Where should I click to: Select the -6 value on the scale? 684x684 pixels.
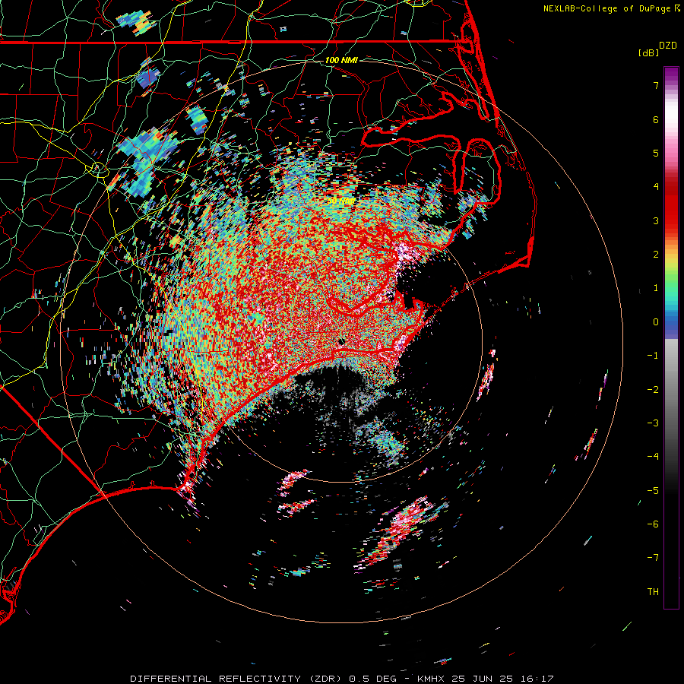653,524
